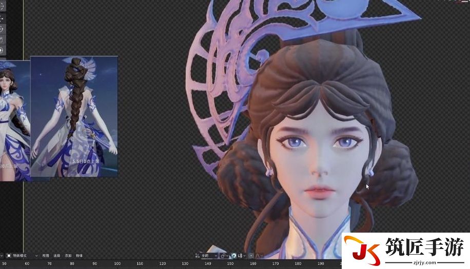Click frame 100 on the timeline
The width and height of the screenshot is (470, 269).
point(117,263)
